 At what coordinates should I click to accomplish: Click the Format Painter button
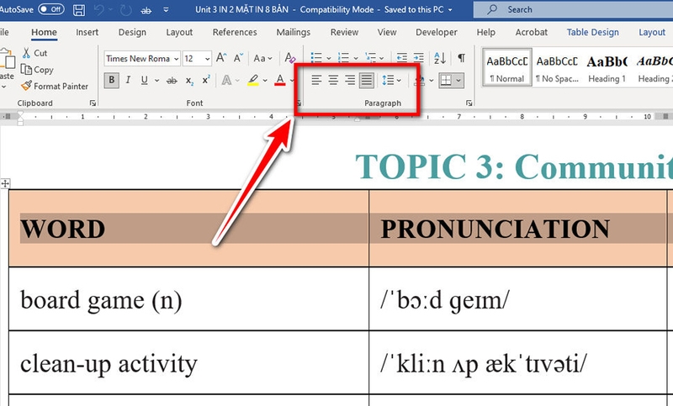coord(55,87)
